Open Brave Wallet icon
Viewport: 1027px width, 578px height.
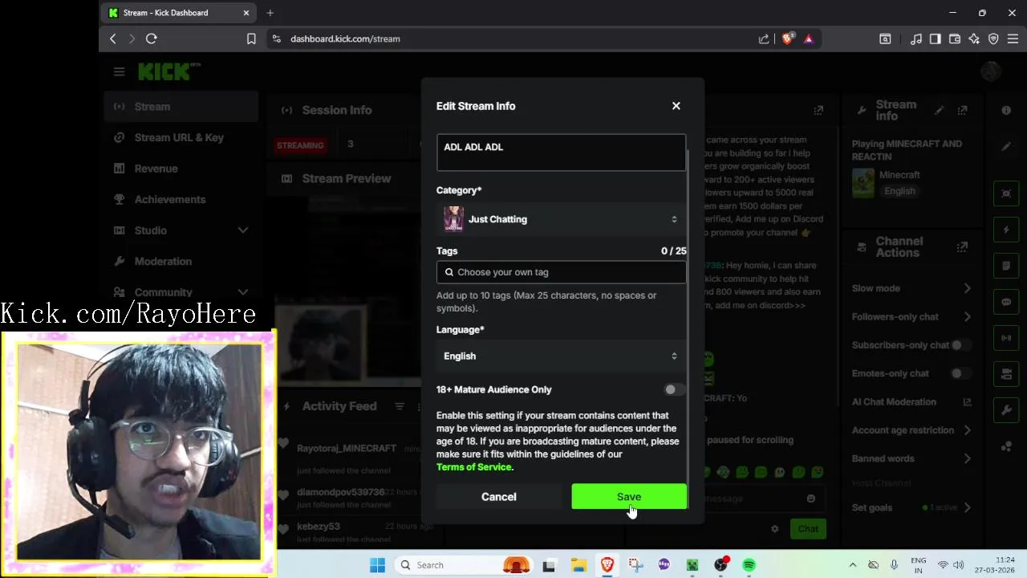(x=955, y=39)
